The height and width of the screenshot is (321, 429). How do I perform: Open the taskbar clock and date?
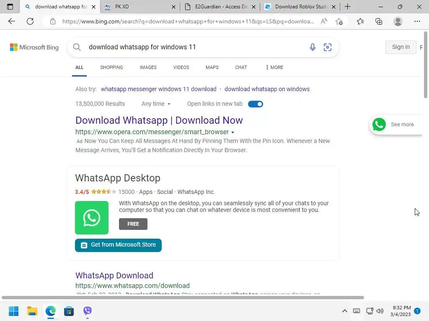(x=401, y=311)
